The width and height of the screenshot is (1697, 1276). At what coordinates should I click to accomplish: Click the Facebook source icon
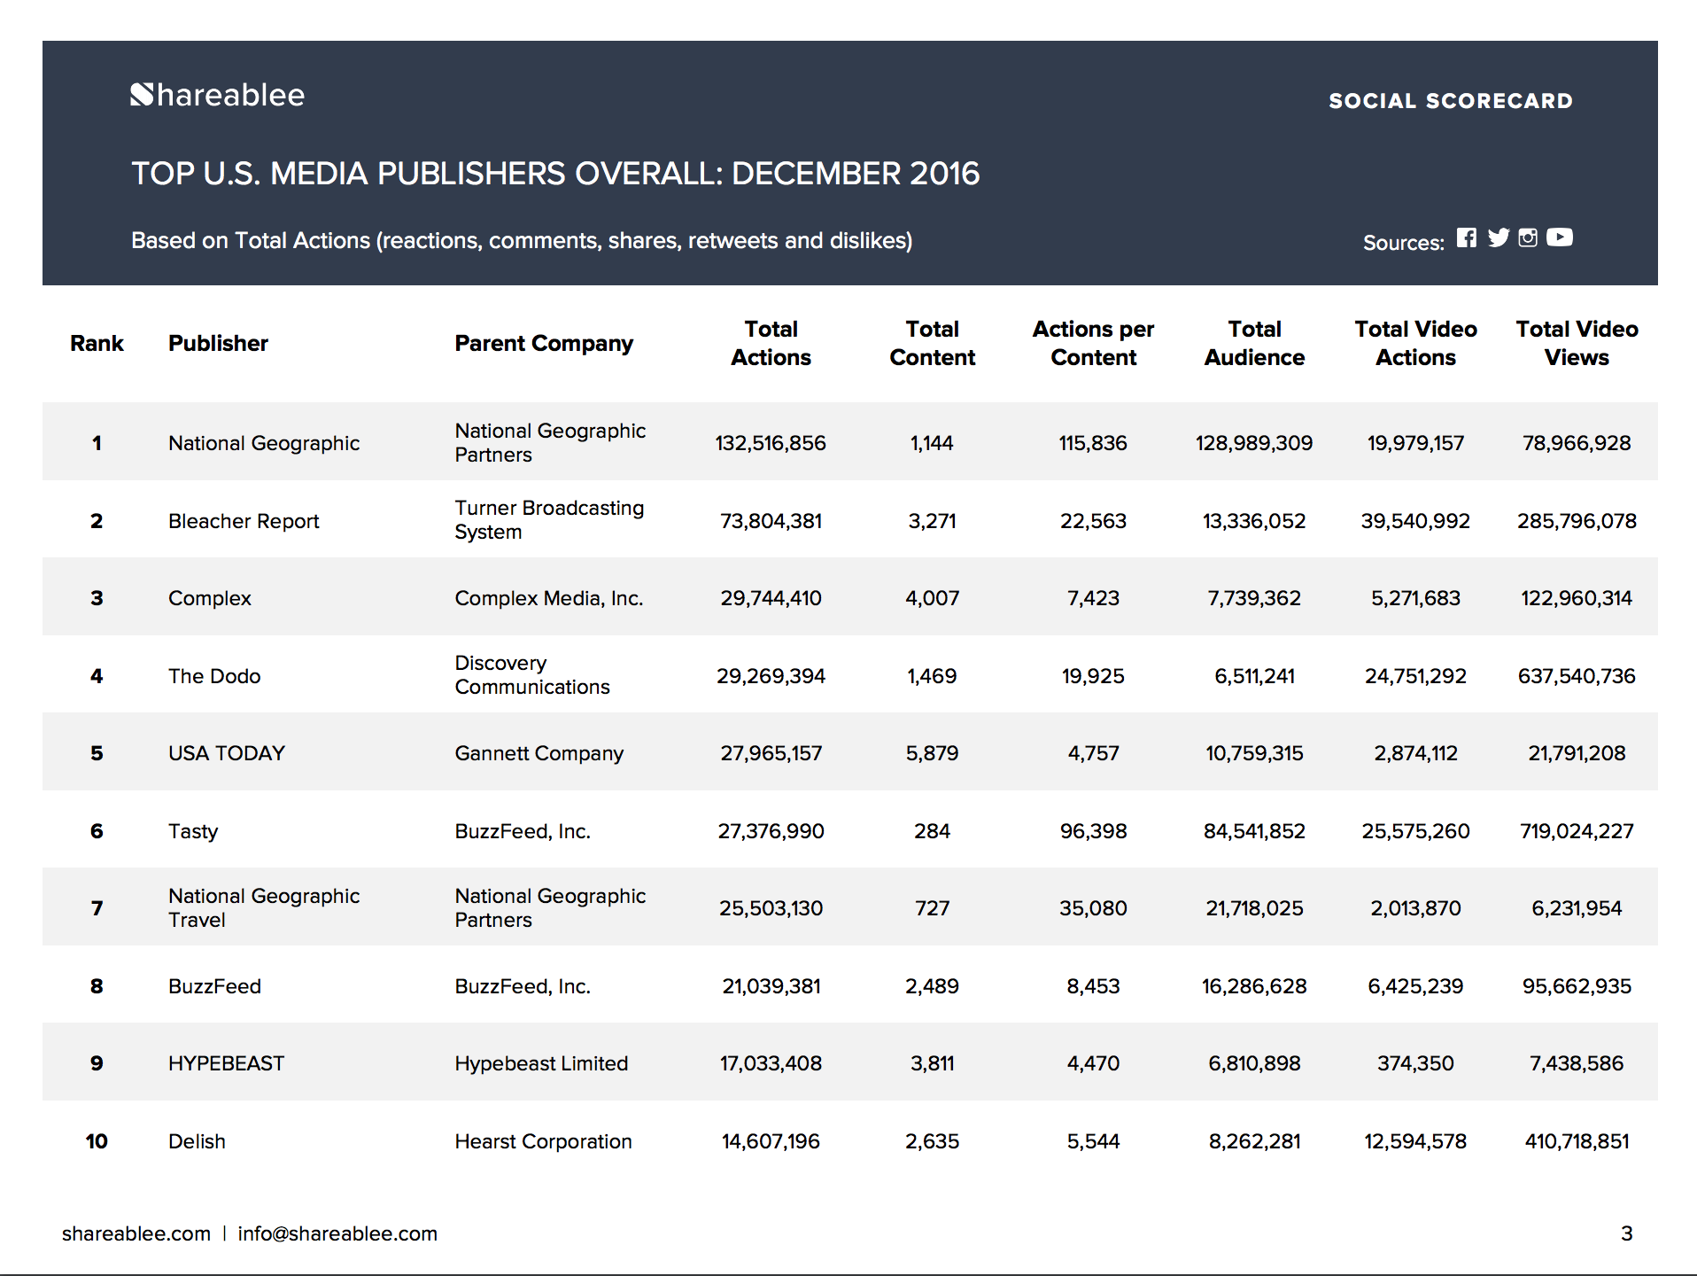coord(1467,237)
